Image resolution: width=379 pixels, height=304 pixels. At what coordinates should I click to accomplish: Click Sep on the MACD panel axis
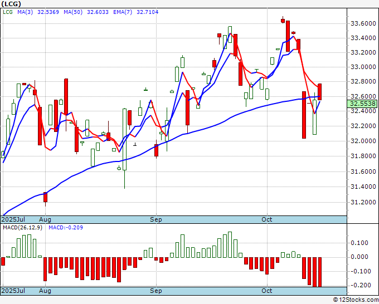156,291
